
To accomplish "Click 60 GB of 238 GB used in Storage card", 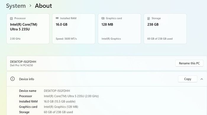I will [160, 39].
